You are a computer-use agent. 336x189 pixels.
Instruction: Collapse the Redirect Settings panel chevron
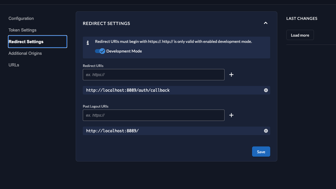(x=266, y=23)
